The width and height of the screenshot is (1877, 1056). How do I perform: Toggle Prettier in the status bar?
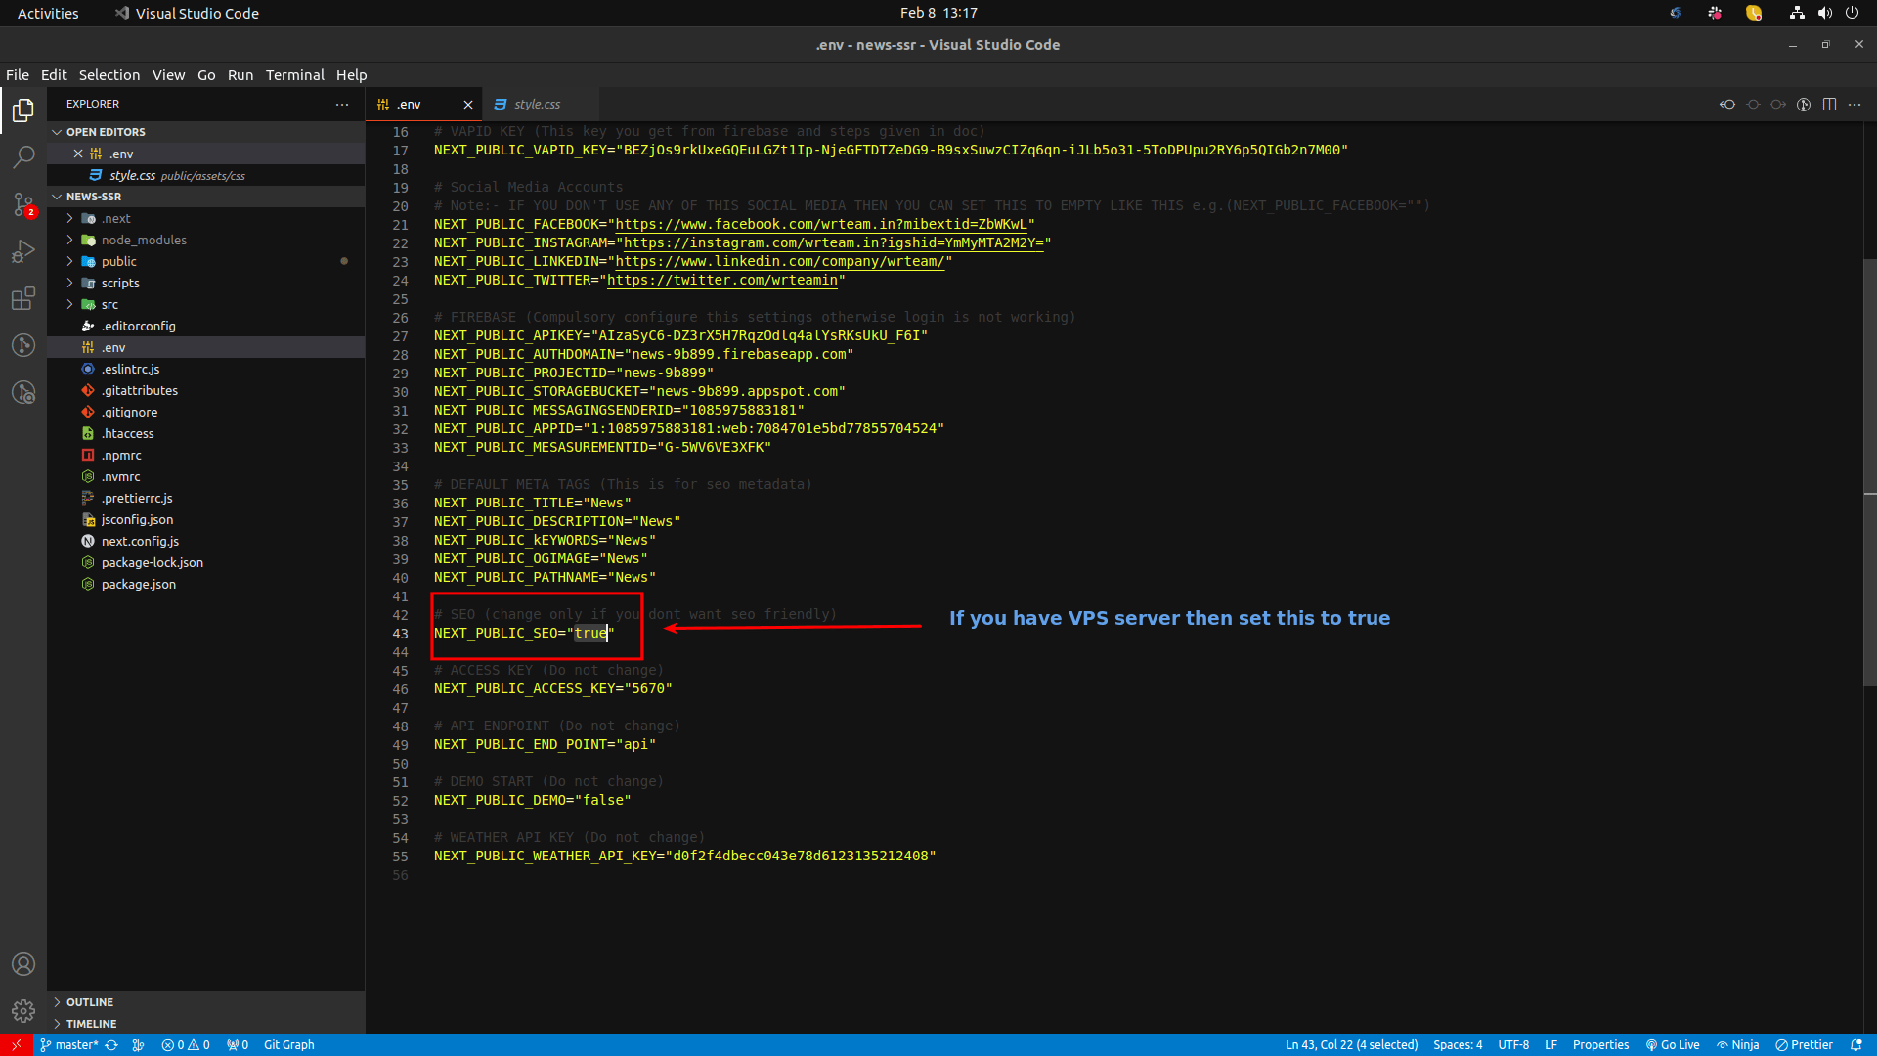[x=1805, y=1044]
